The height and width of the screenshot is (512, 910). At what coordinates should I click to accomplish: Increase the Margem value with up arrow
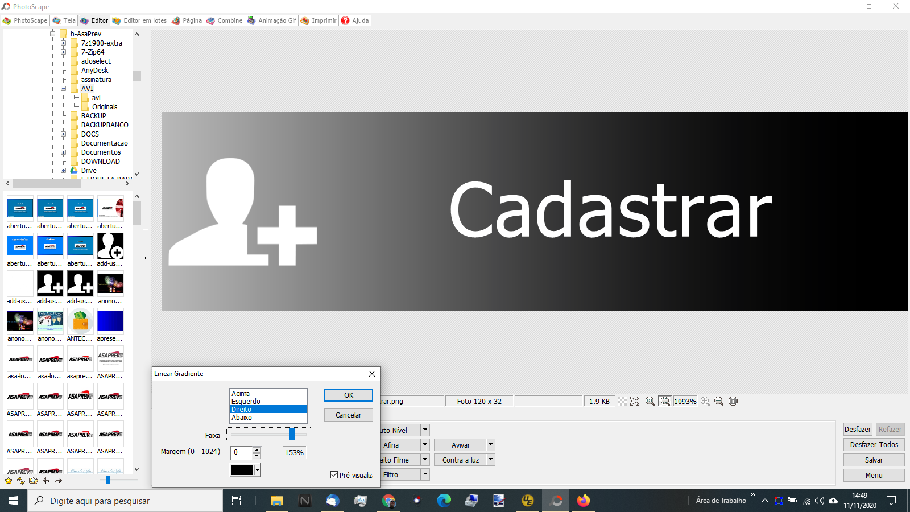[x=257, y=449]
